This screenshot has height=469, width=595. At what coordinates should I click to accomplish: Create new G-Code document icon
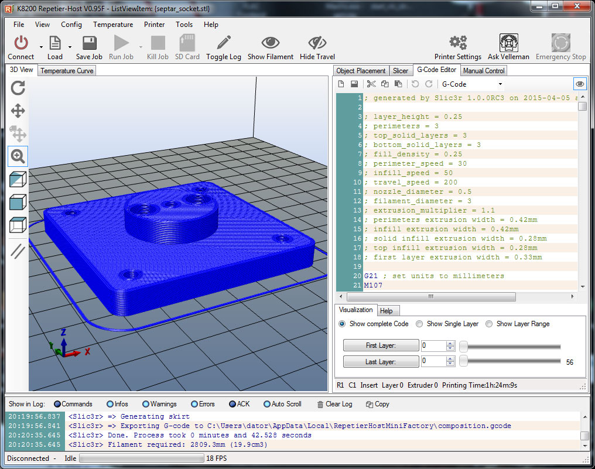click(x=341, y=84)
